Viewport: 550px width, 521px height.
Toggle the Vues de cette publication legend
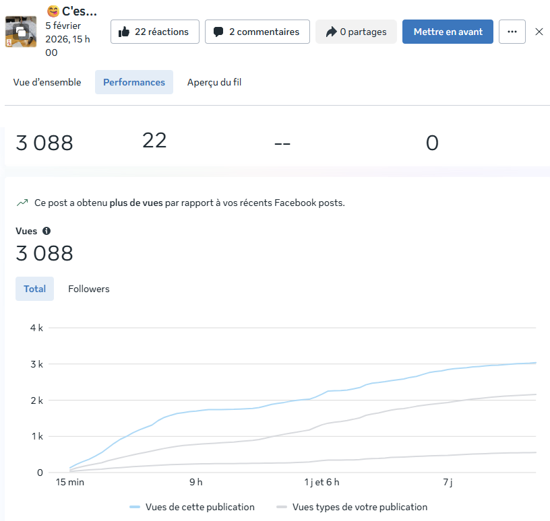click(191, 507)
